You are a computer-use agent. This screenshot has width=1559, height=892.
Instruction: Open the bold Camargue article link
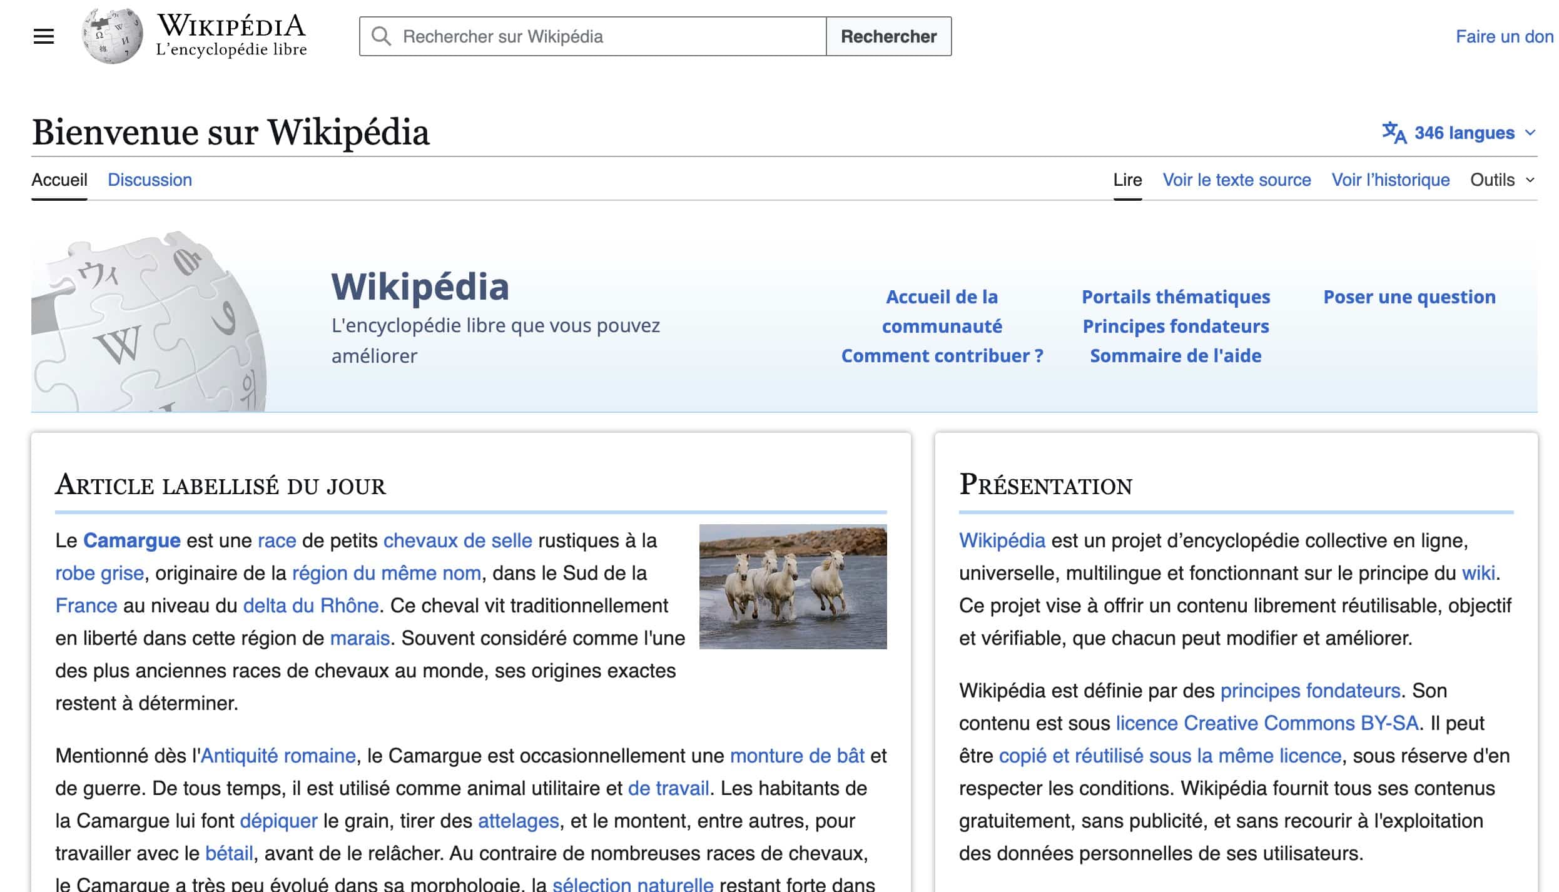click(132, 540)
